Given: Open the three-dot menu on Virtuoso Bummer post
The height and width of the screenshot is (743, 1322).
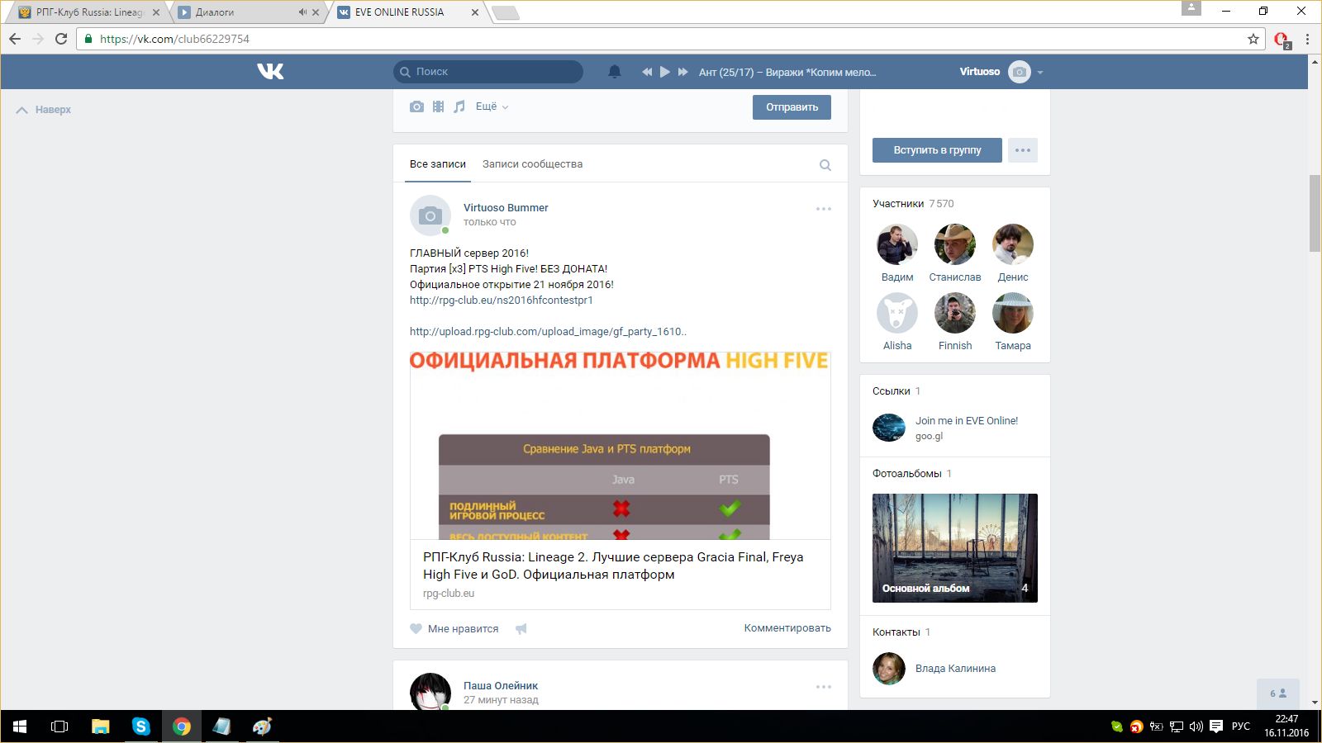Looking at the screenshot, I should point(823,209).
